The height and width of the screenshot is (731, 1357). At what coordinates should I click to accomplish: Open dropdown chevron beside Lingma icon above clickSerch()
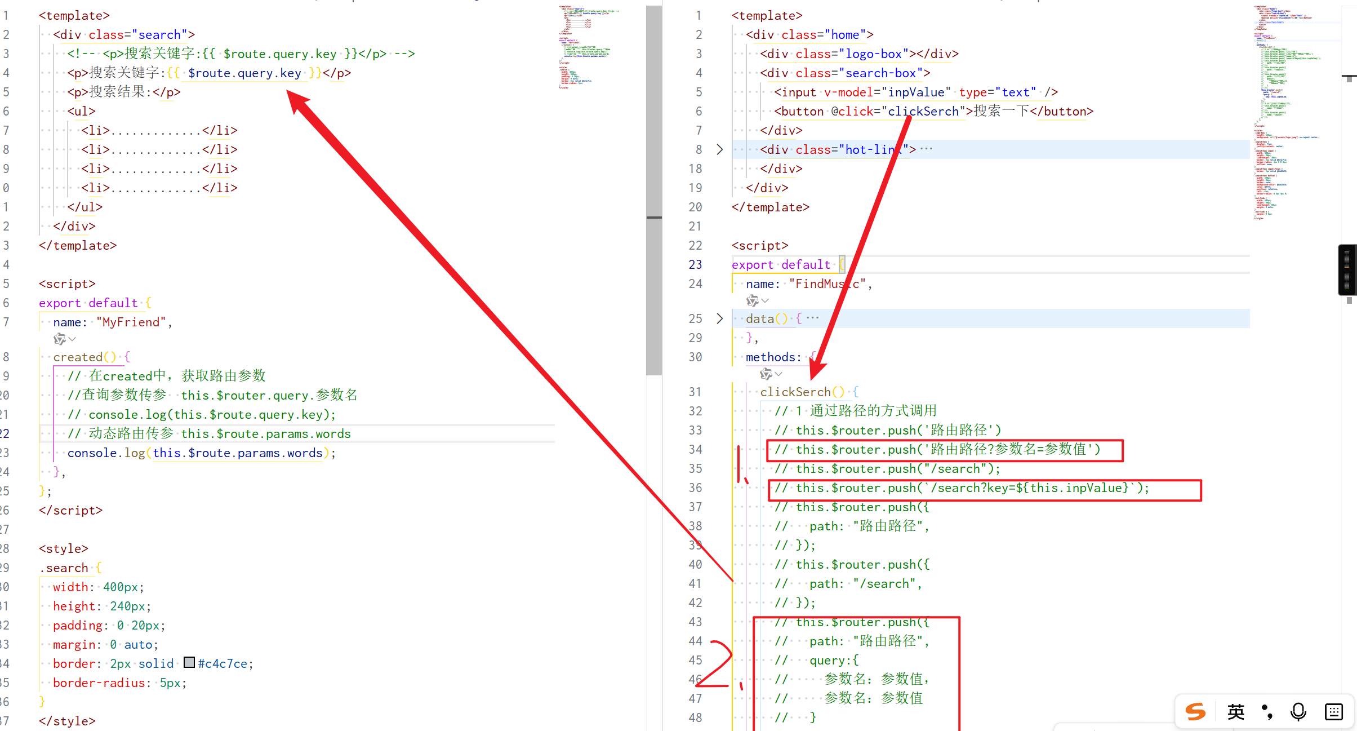point(779,374)
